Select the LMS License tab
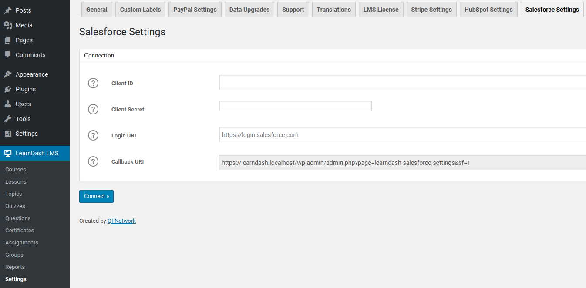This screenshot has width=586, height=288. point(381,10)
